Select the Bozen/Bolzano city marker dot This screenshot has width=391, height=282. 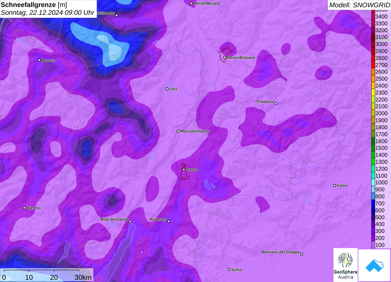pyautogui.click(x=225, y=57)
